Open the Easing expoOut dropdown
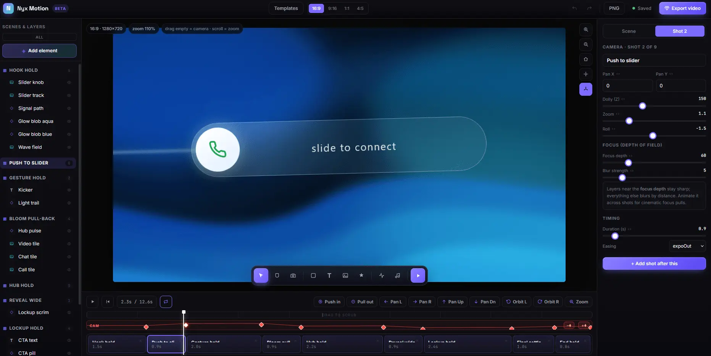The height and width of the screenshot is (356, 711). 687,246
